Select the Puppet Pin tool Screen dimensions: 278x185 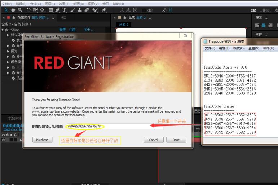click(x=104, y=10)
